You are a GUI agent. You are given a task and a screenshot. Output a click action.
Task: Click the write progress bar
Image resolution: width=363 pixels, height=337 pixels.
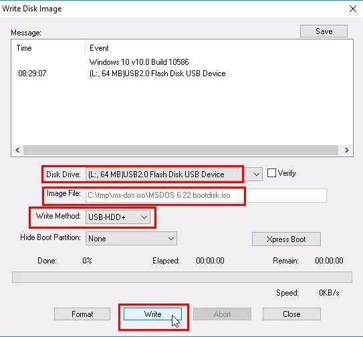coord(182,277)
